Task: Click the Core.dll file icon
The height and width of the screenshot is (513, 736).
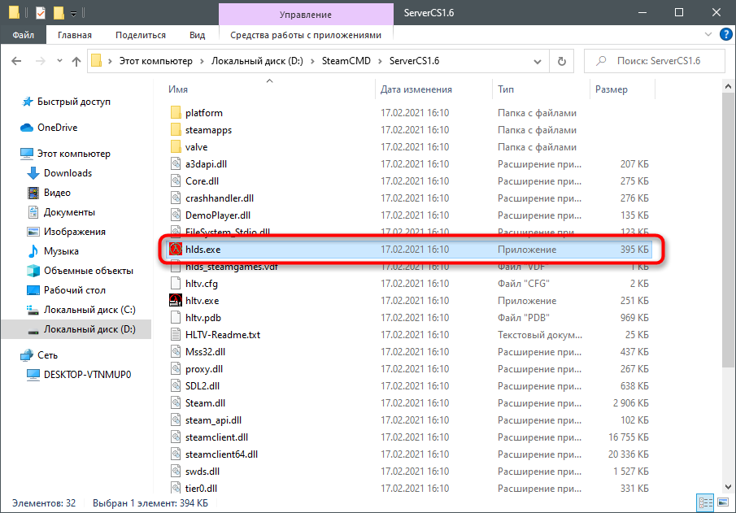Action: pyautogui.click(x=176, y=181)
